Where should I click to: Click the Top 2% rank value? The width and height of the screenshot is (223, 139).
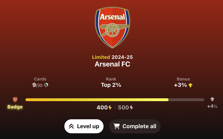point(111,85)
